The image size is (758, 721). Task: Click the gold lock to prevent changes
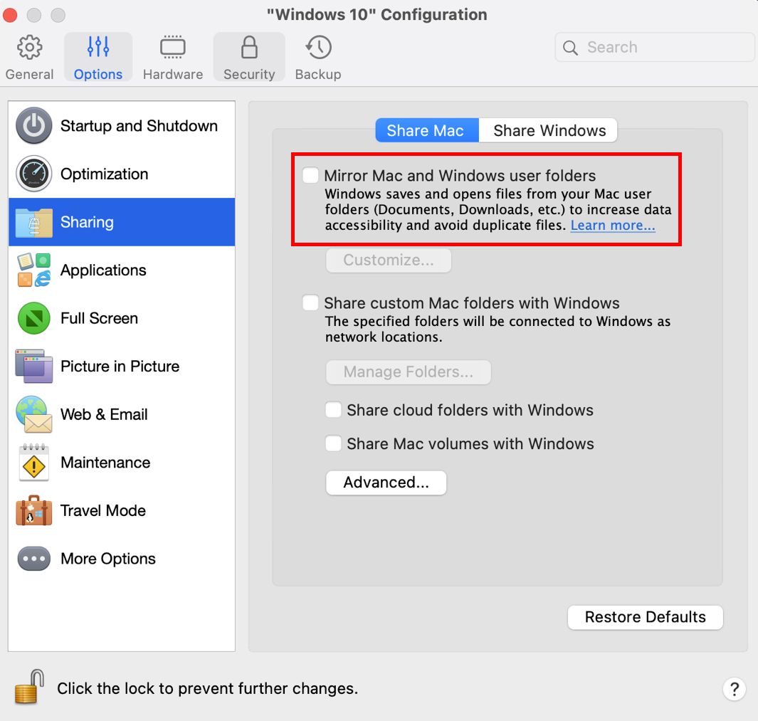pos(29,687)
